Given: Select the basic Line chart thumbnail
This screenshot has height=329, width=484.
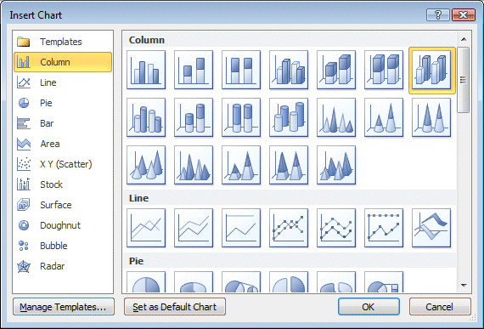Looking at the screenshot, I should 146,228.
